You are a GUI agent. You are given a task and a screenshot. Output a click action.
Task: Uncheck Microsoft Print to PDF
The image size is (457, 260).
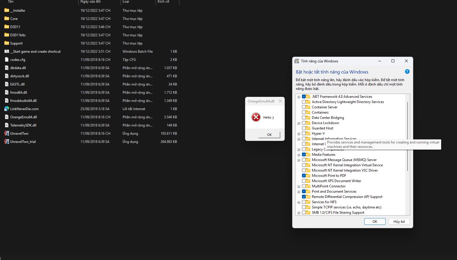click(x=304, y=176)
